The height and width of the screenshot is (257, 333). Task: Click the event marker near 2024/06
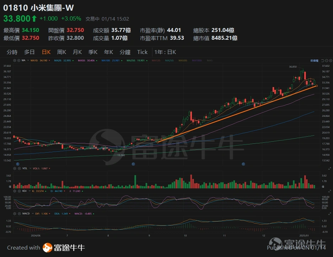pos(18,164)
